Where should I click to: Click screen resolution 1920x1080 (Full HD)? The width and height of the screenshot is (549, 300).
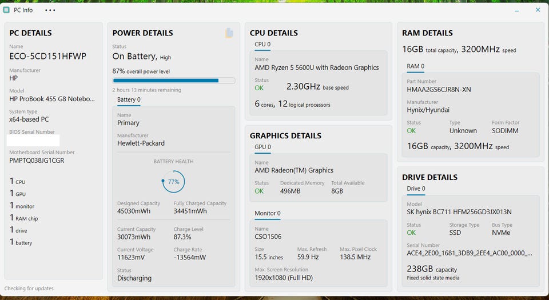point(284,278)
